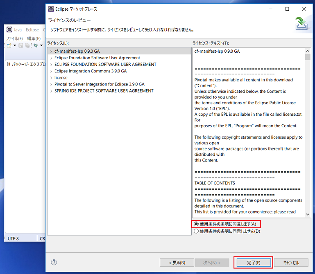Image resolution: width=315 pixels, height=274 pixels.
Task: Click the < 戻る(B) back button
Action: pyautogui.click(x=177, y=263)
